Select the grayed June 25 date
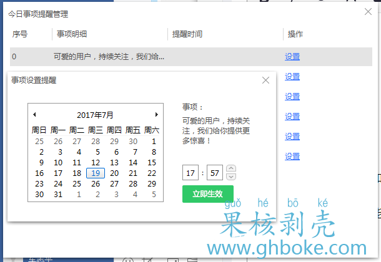The image size is (381, 262). click(x=39, y=142)
